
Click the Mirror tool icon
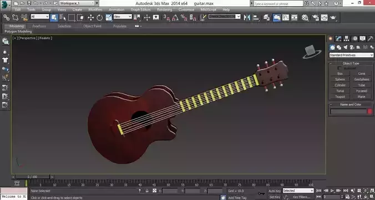click(247, 17)
